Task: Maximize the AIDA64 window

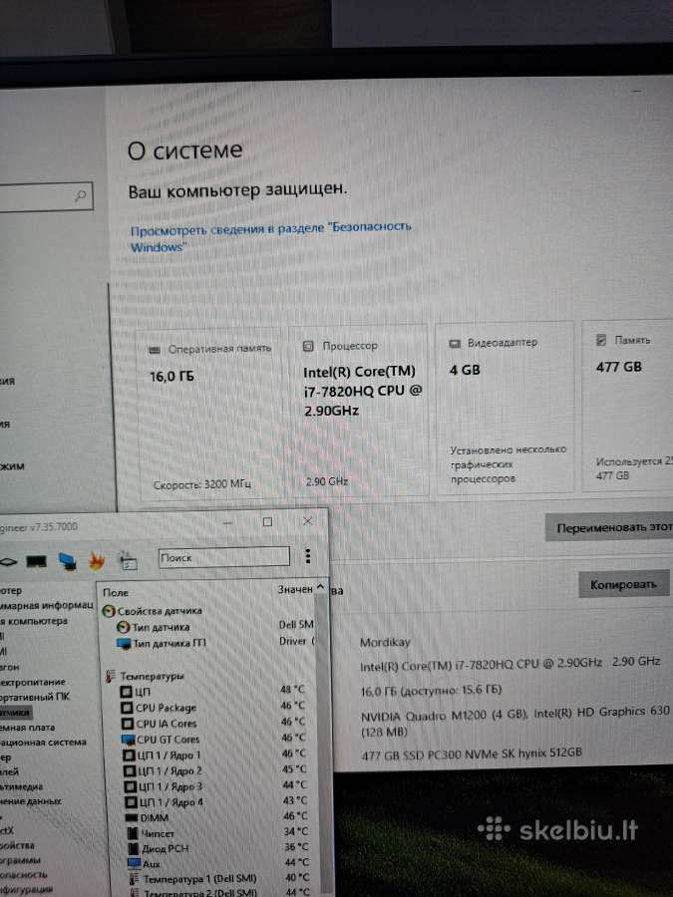Action: click(x=267, y=521)
